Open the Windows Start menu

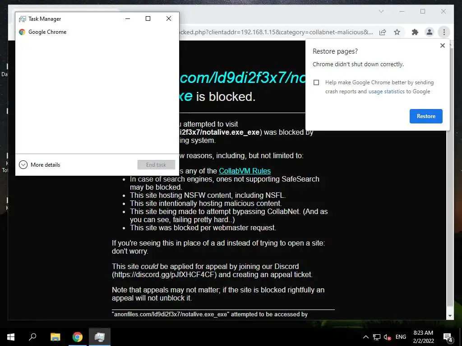(11, 337)
